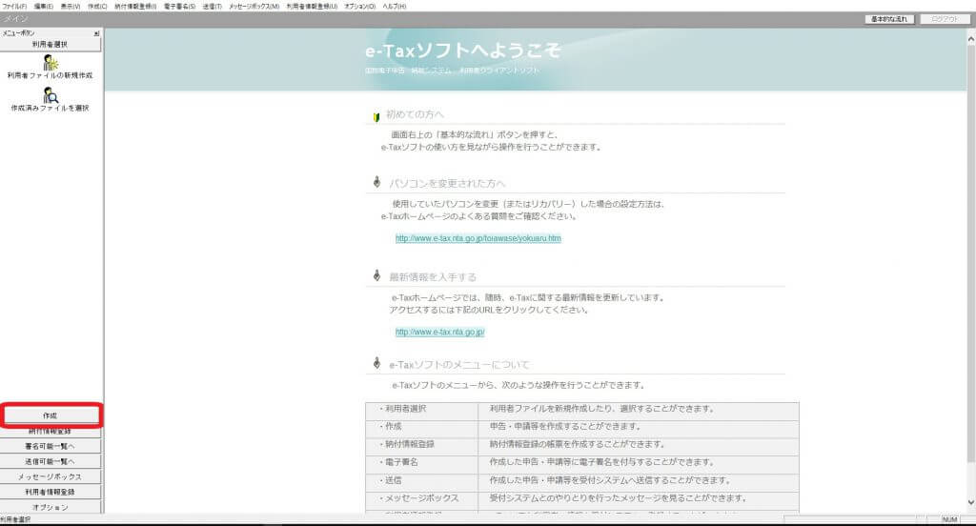Viewport: 976px width, 526px height.
Task: Click the メッセージボックス sidebar button
Action: (51, 476)
